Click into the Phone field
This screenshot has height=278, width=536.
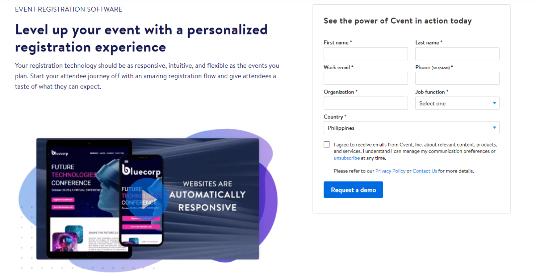click(x=457, y=78)
